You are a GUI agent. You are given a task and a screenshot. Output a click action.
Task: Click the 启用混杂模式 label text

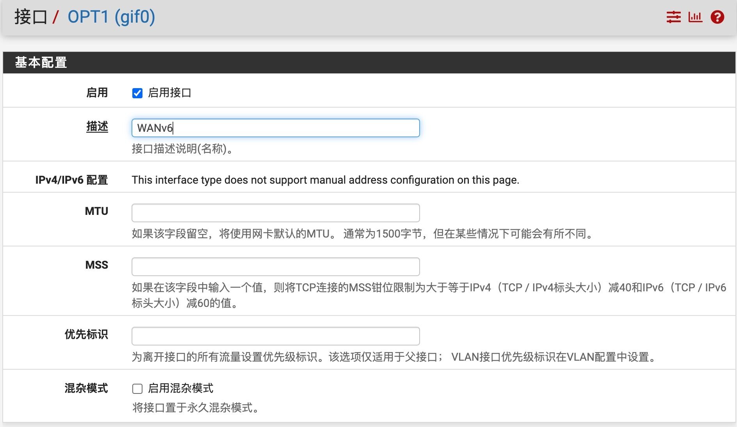tap(180, 388)
